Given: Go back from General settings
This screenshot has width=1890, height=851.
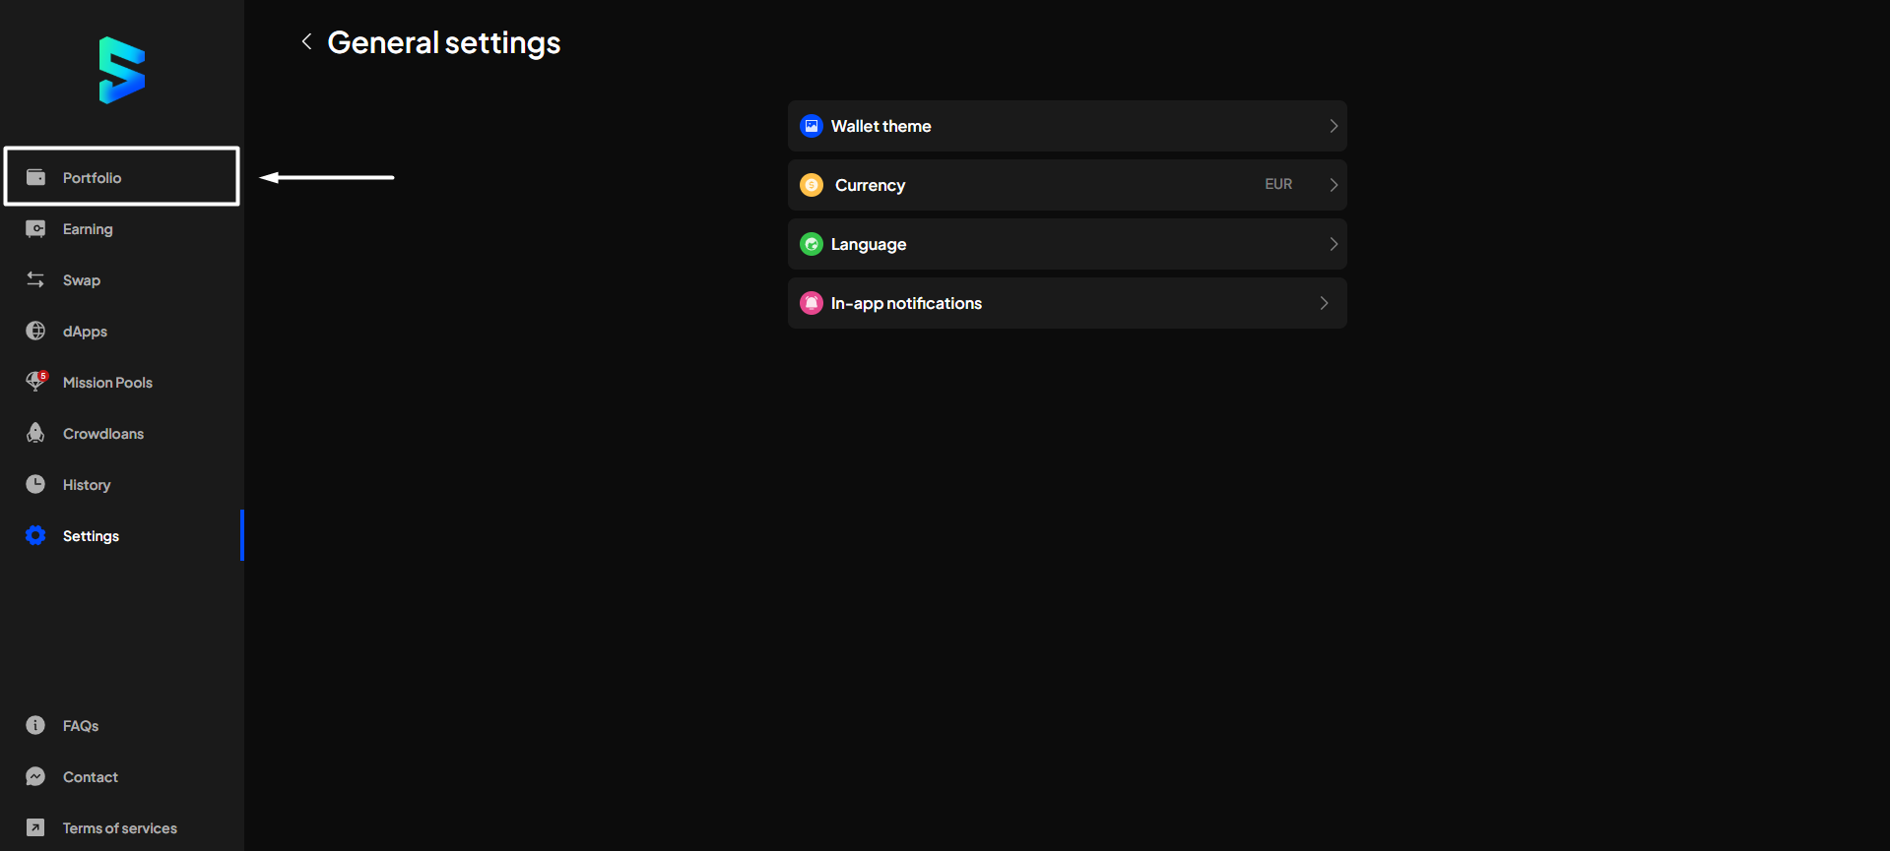Looking at the screenshot, I should [306, 41].
